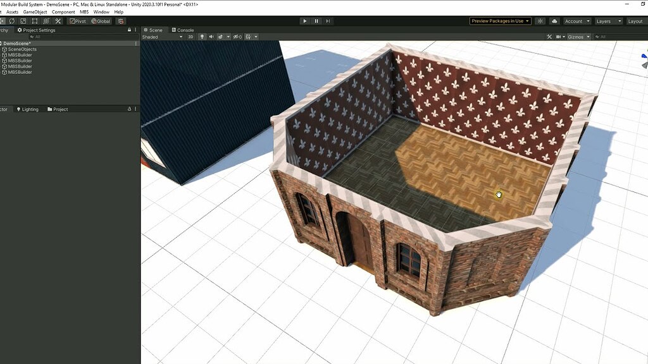The width and height of the screenshot is (648, 364).
Task: Click the Unity cloud services icon
Action: [554, 21]
